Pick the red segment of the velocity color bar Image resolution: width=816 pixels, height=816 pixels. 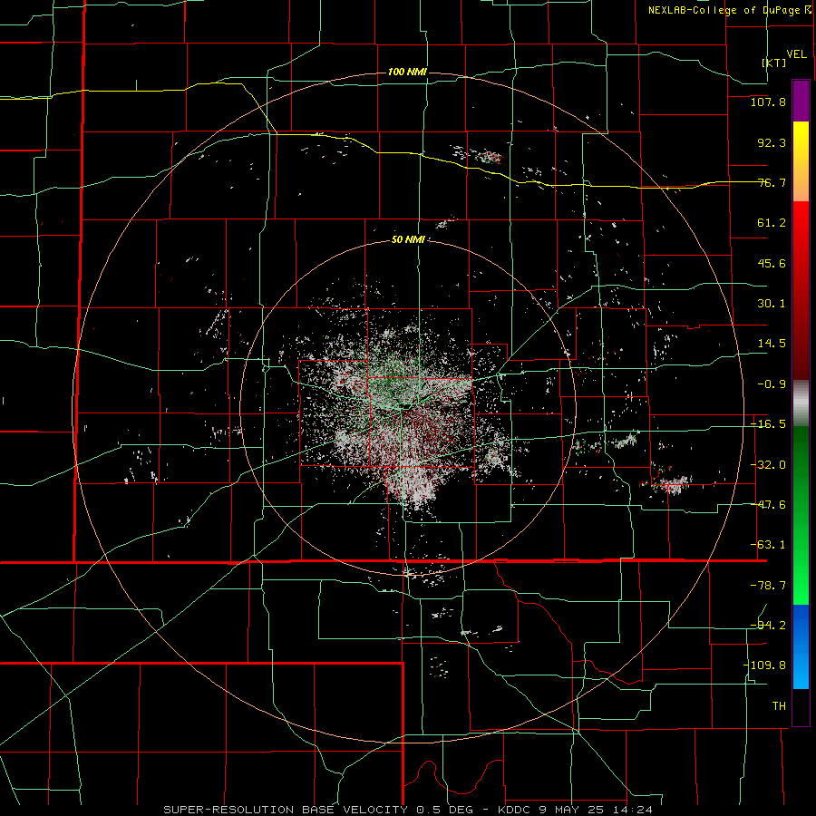point(801,290)
